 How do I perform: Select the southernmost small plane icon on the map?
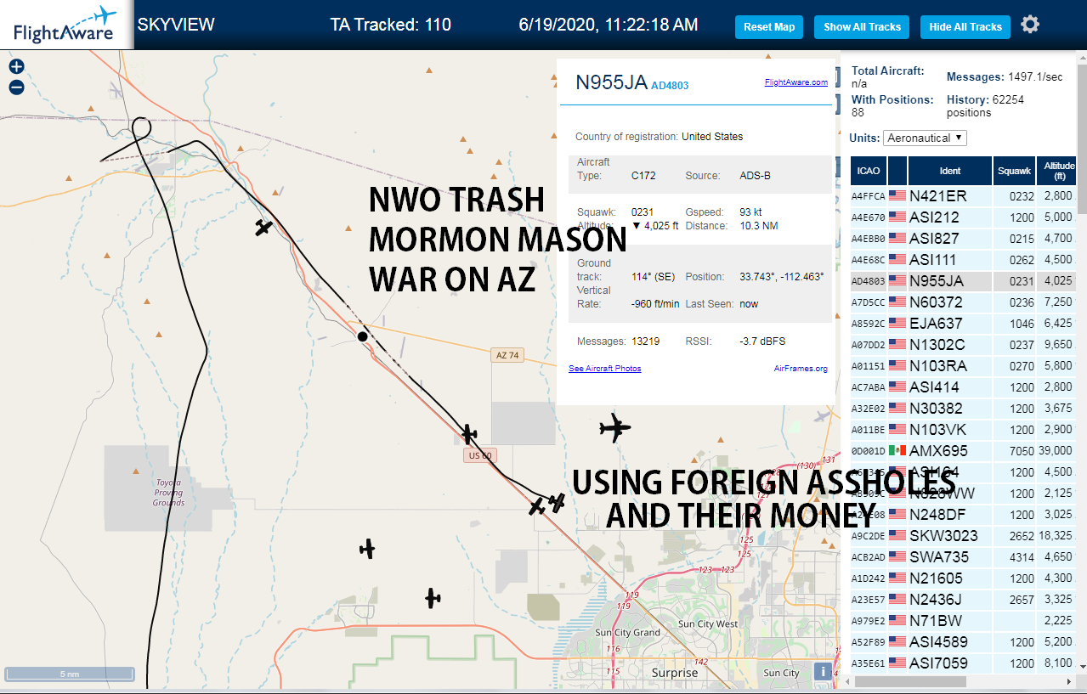433,598
